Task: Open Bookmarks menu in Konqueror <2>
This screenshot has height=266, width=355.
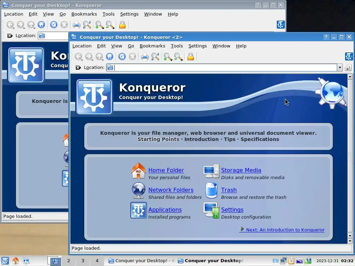Action: [153, 46]
